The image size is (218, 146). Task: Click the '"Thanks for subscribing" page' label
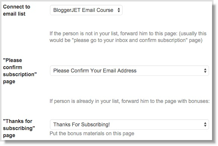(x=19, y=128)
